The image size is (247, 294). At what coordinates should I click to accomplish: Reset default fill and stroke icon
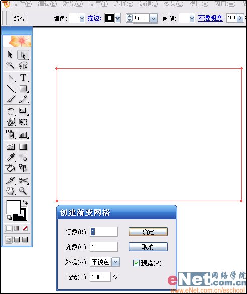[9, 218]
